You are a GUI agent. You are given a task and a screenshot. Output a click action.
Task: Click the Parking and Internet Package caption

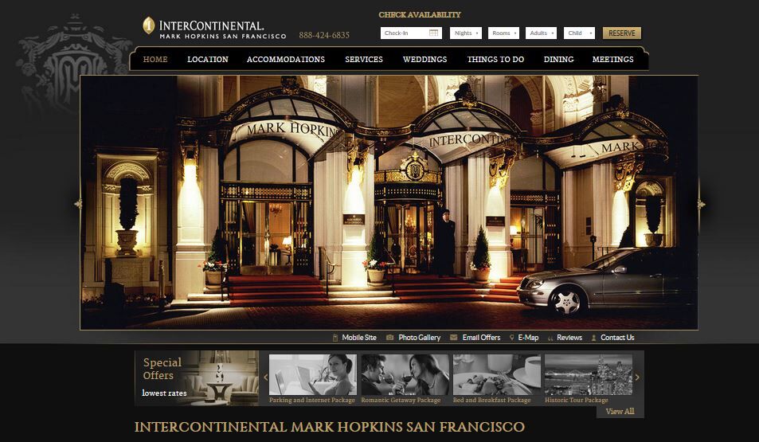(312, 400)
